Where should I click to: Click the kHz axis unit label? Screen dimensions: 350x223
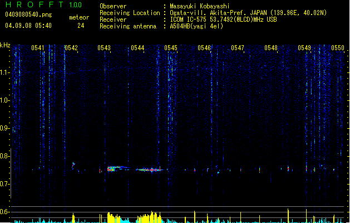click(x=5, y=45)
